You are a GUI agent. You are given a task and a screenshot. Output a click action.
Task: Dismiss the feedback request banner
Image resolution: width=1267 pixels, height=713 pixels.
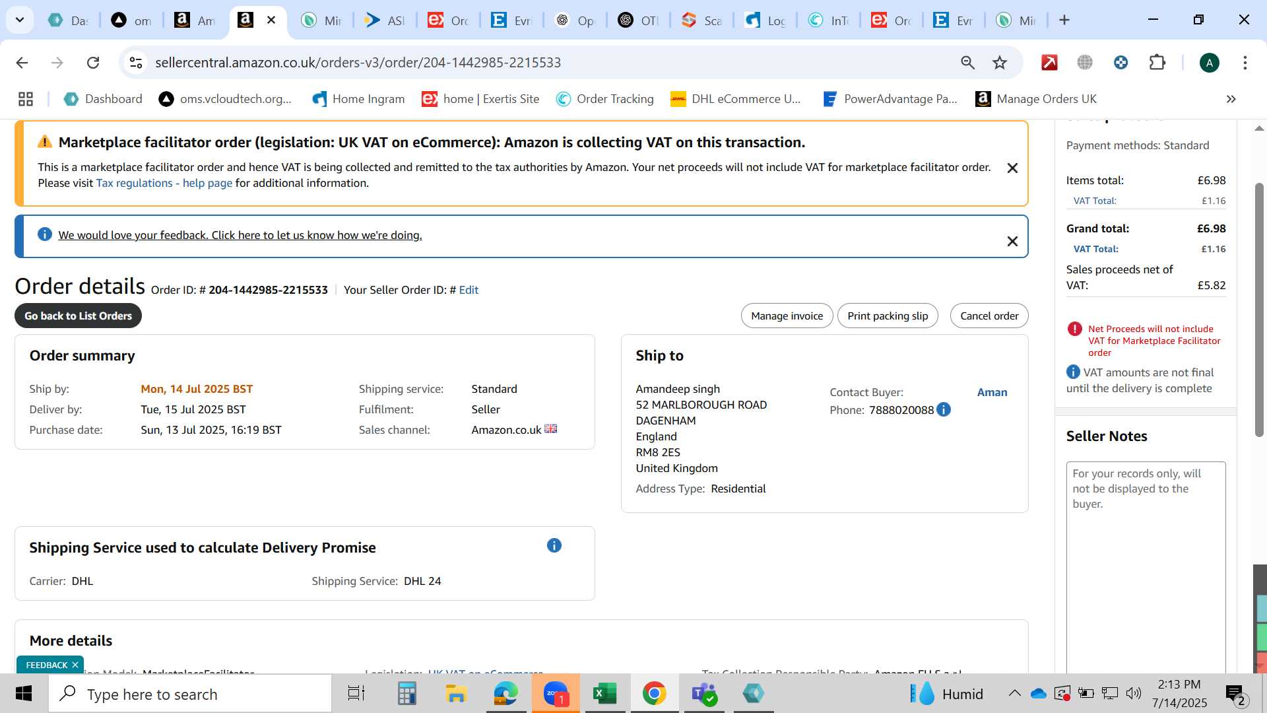(1012, 241)
